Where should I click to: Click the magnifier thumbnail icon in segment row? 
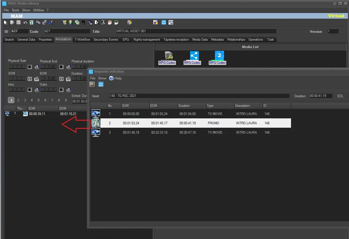coord(25,114)
